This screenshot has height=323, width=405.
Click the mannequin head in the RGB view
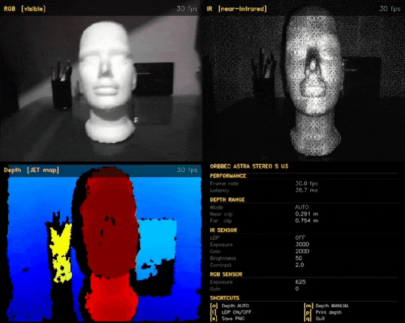[x=107, y=82]
